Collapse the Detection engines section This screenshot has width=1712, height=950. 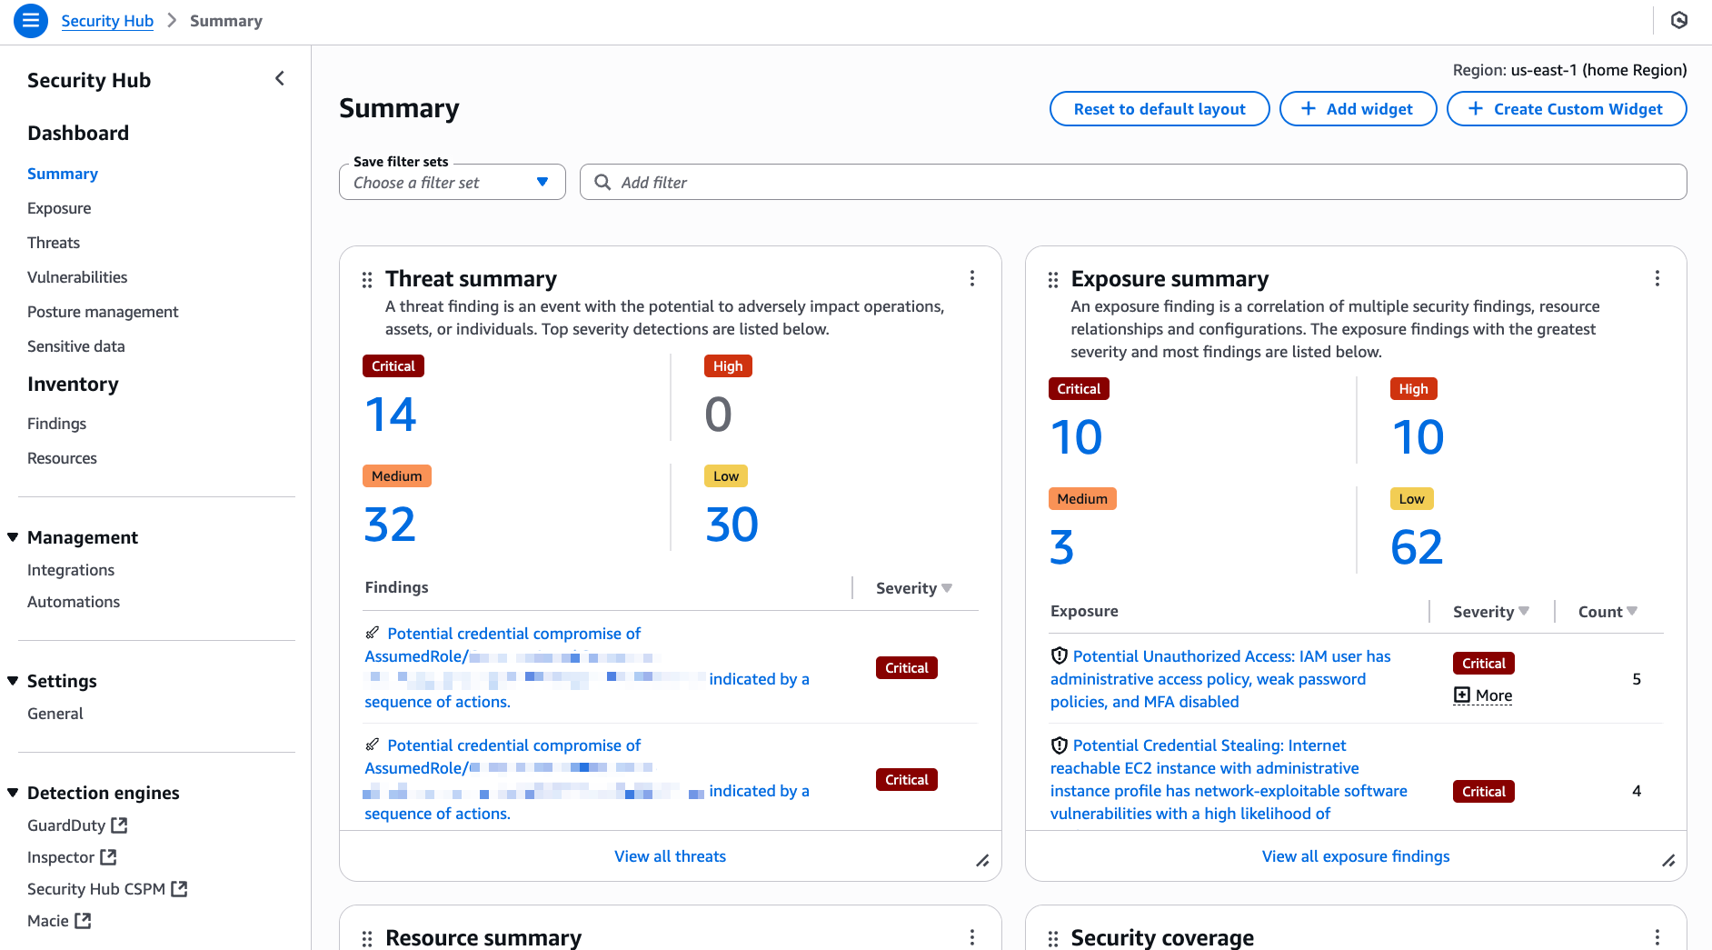click(x=14, y=793)
